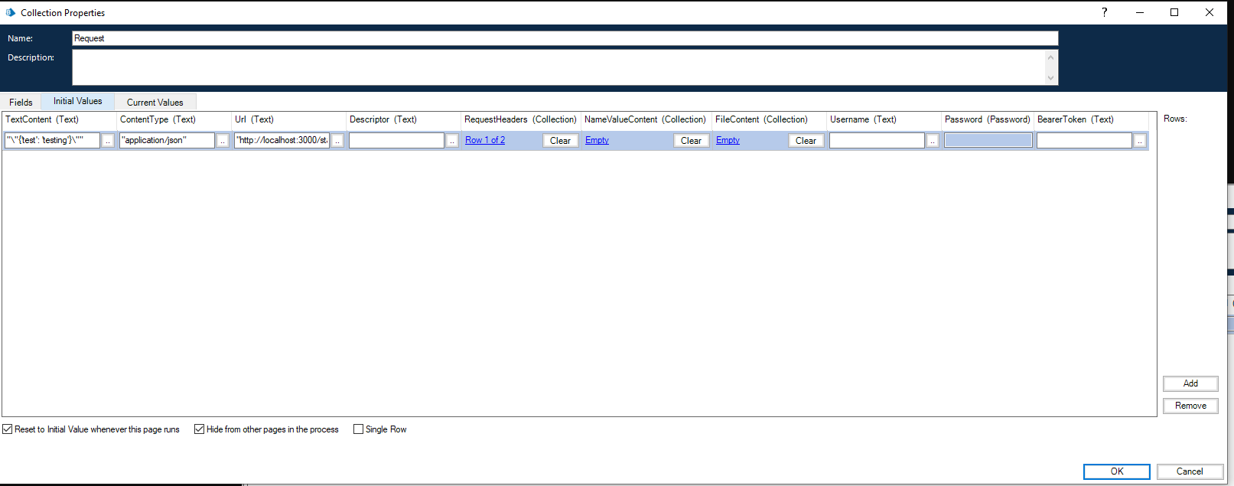The image size is (1234, 486).
Task: Toggle Reset to Initial Value checkbox
Action: pos(8,429)
